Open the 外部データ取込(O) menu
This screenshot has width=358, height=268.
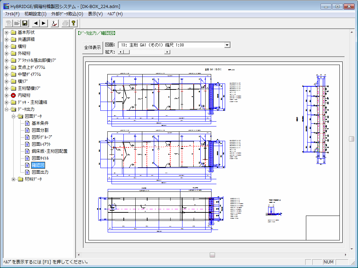pyautogui.click(x=67, y=14)
